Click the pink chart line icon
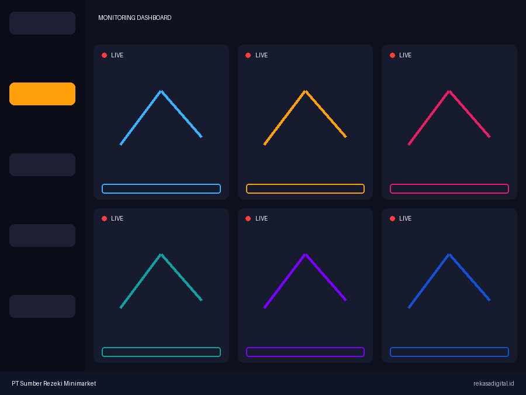 coord(449,118)
